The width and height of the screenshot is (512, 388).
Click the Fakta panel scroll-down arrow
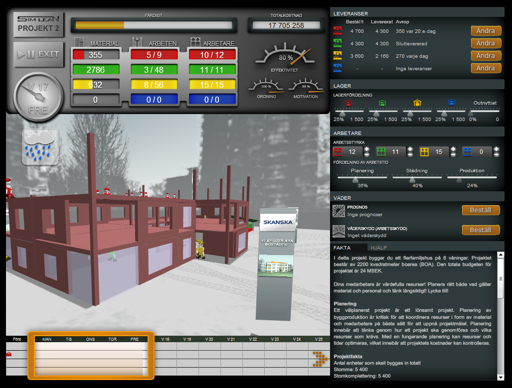click(501, 377)
